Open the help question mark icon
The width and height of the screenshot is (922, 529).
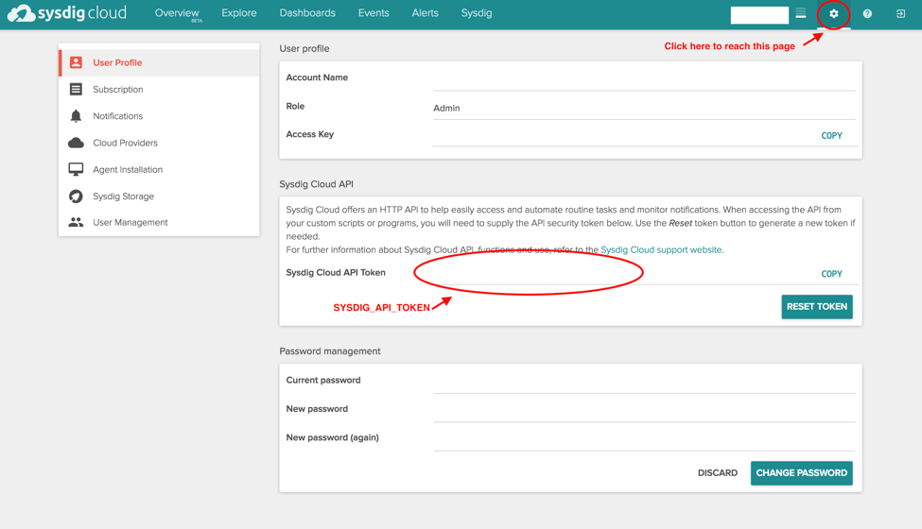[x=867, y=13]
